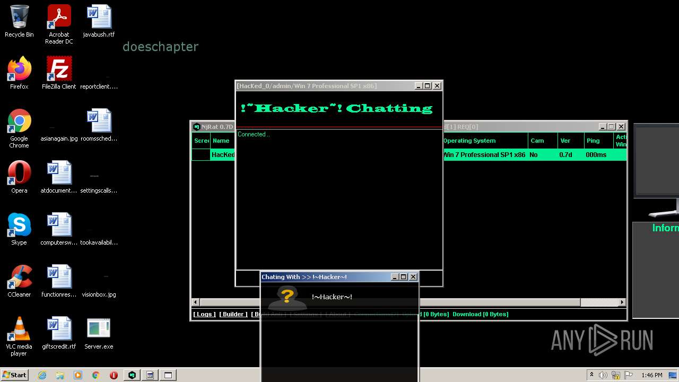Viewport: 679px width, 382px height.
Task: Open NjRat Builder link
Action: pos(233,314)
